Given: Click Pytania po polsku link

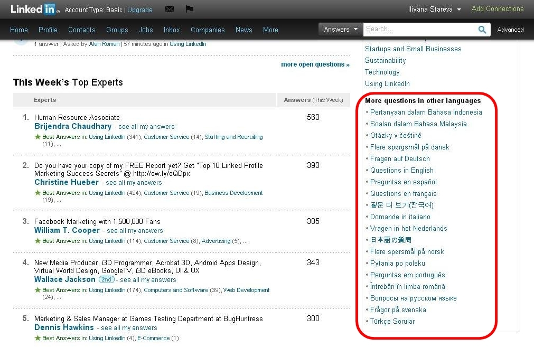Looking at the screenshot, I should point(397,263).
